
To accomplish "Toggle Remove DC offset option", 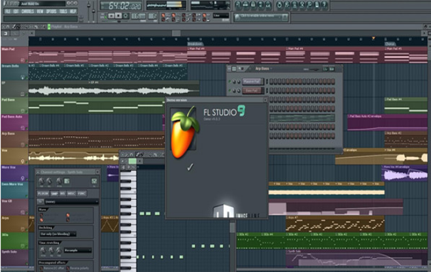I will pos(41,268).
